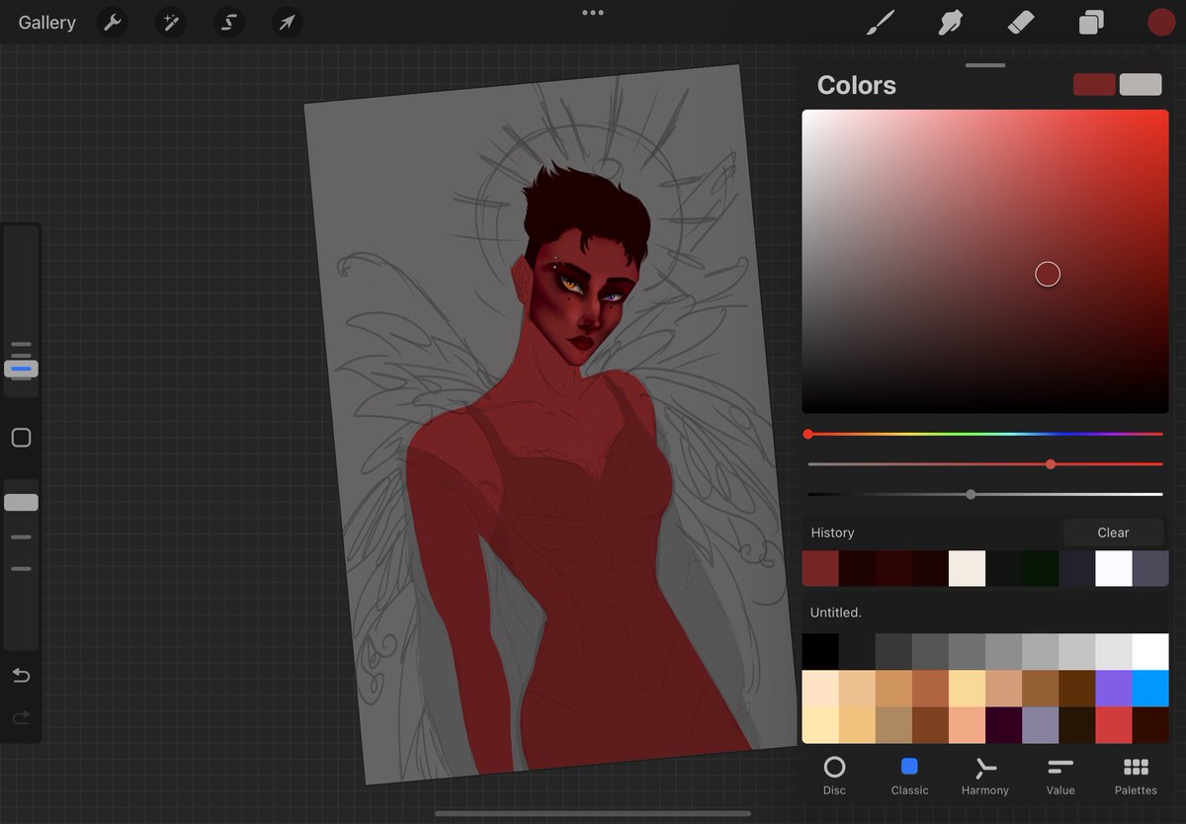Select the Eraser tool
Image resolution: width=1186 pixels, height=824 pixels.
[x=1020, y=22]
